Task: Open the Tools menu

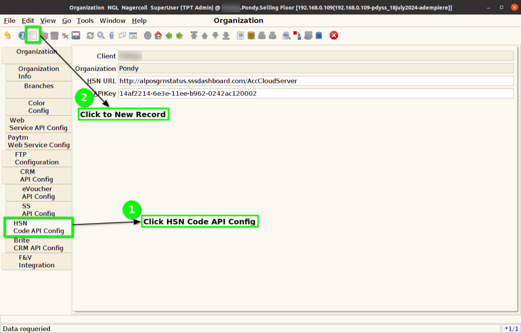Action: coord(85,21)
